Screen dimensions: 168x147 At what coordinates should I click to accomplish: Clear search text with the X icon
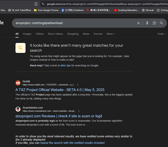138,23
